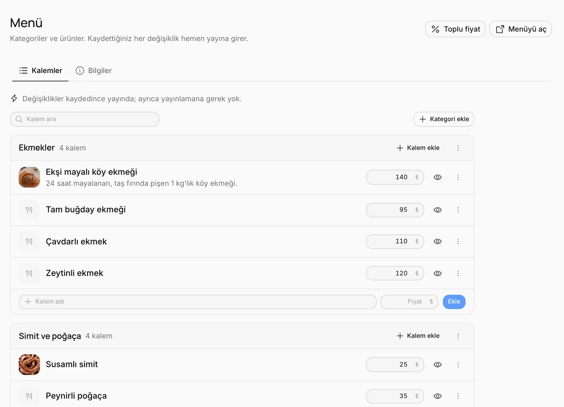Click Susamlı simit photo thumbnail
This screenshot has width=564, height=407.
[x=29, y=364]
